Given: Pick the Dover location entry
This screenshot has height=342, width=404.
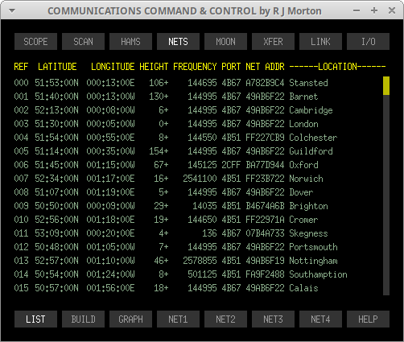Looking at the screenshot, I should [x=301, y=192].
